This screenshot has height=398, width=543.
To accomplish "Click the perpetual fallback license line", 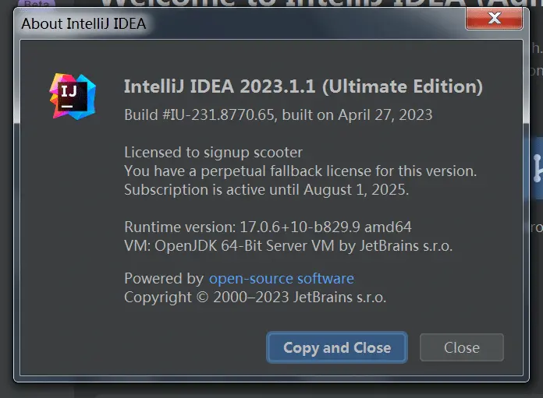I will click(x=300, y=171).
